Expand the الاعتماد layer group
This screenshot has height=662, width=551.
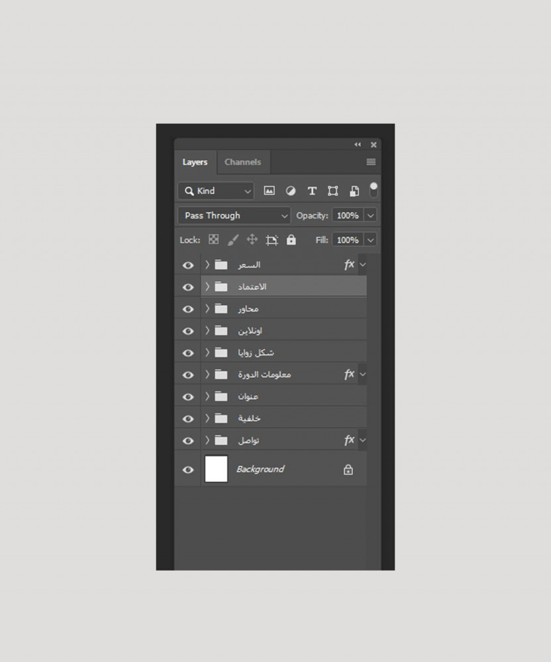pyautogui.click(x=207, y=287)
